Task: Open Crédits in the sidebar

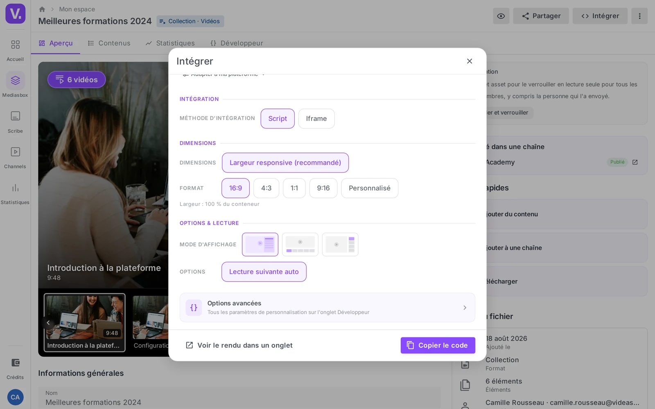Action: [15, 368]
